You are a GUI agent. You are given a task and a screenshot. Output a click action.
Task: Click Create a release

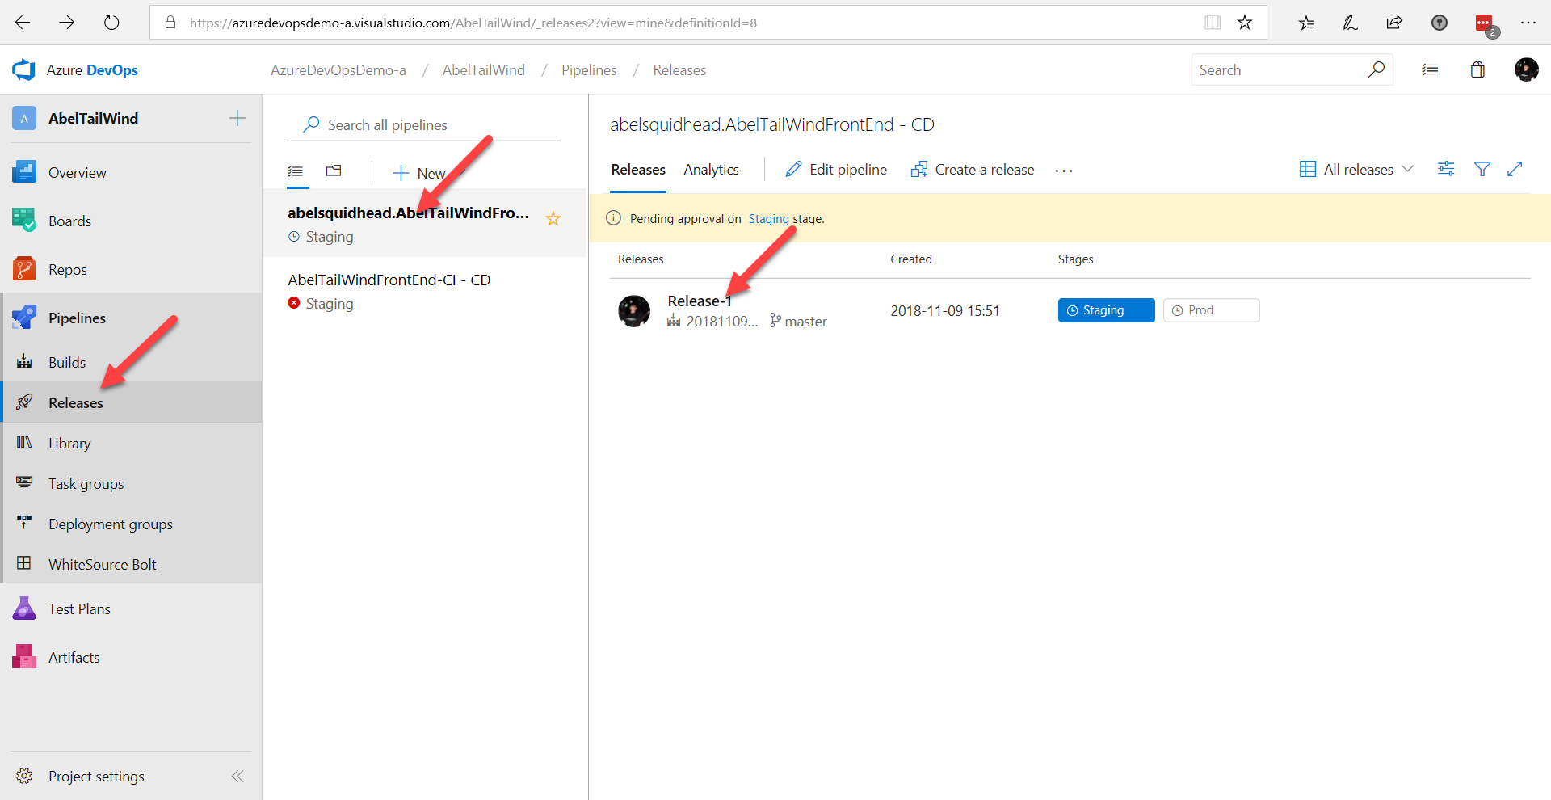[x=973, y=169]
